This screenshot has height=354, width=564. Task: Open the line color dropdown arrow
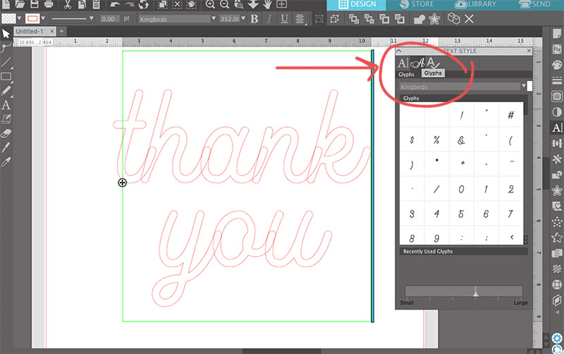point(43,18)
